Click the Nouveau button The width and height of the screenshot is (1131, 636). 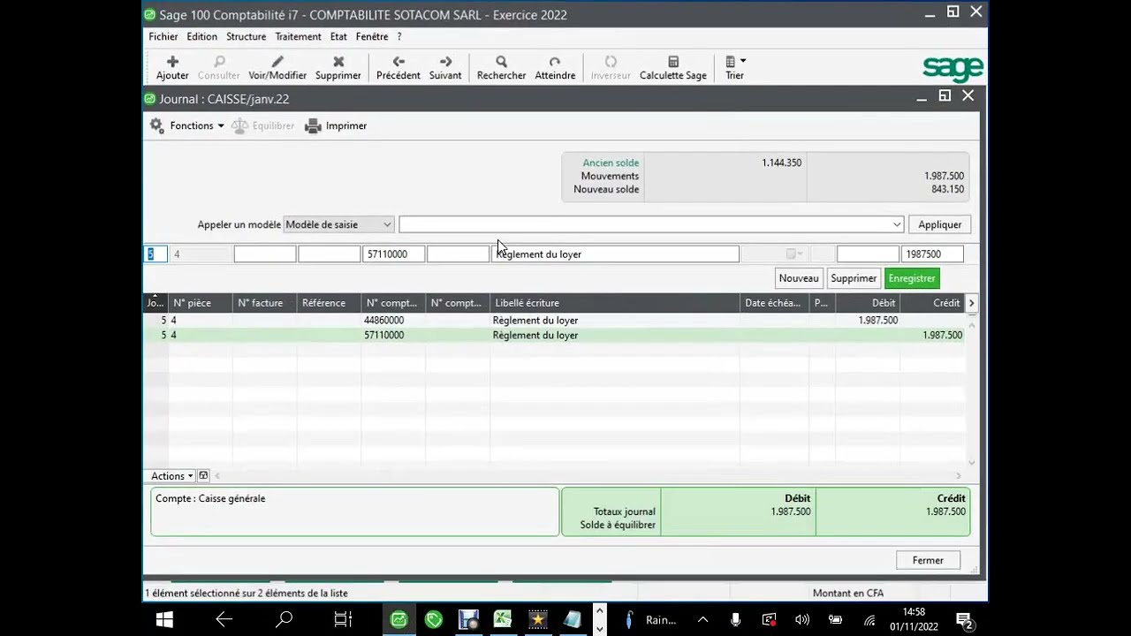(x=799, y=278)
